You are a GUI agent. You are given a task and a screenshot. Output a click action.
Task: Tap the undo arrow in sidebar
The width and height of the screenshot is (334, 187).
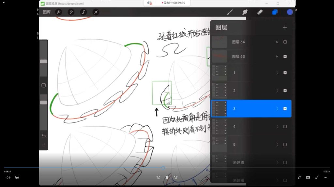pos(43,136)
